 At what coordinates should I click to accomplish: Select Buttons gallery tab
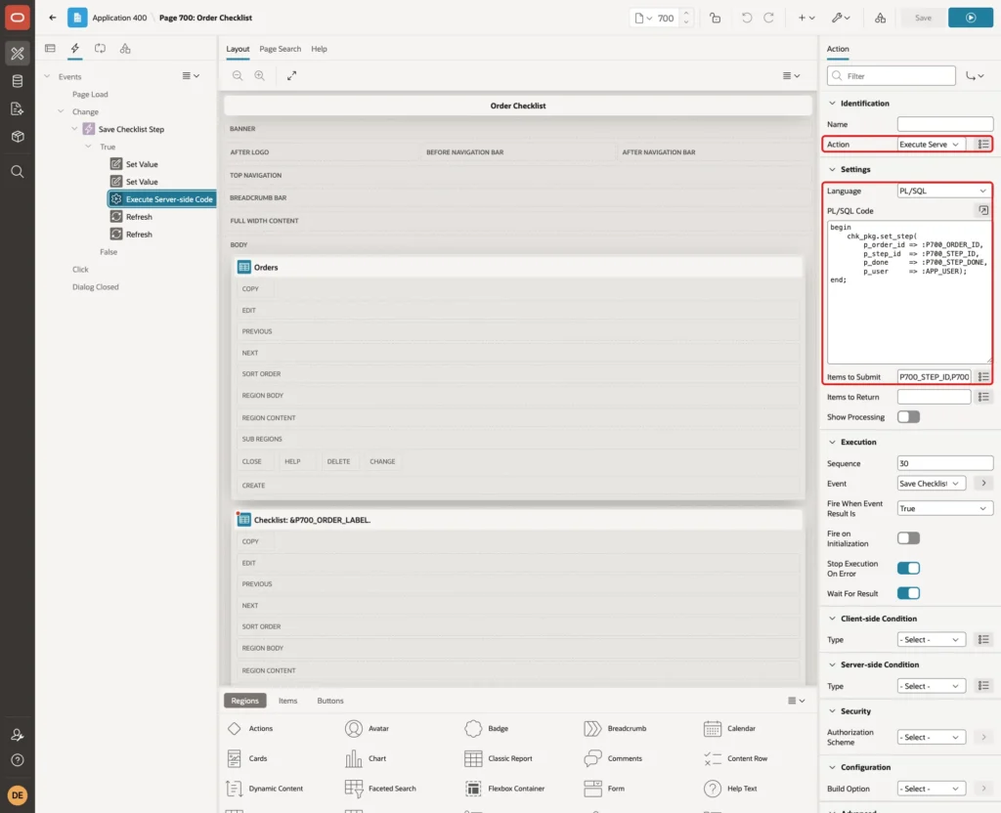pyautogui.click(x=330, y=701)
